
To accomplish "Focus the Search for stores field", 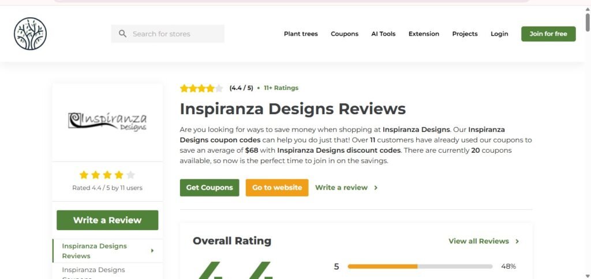I will 168,34.
